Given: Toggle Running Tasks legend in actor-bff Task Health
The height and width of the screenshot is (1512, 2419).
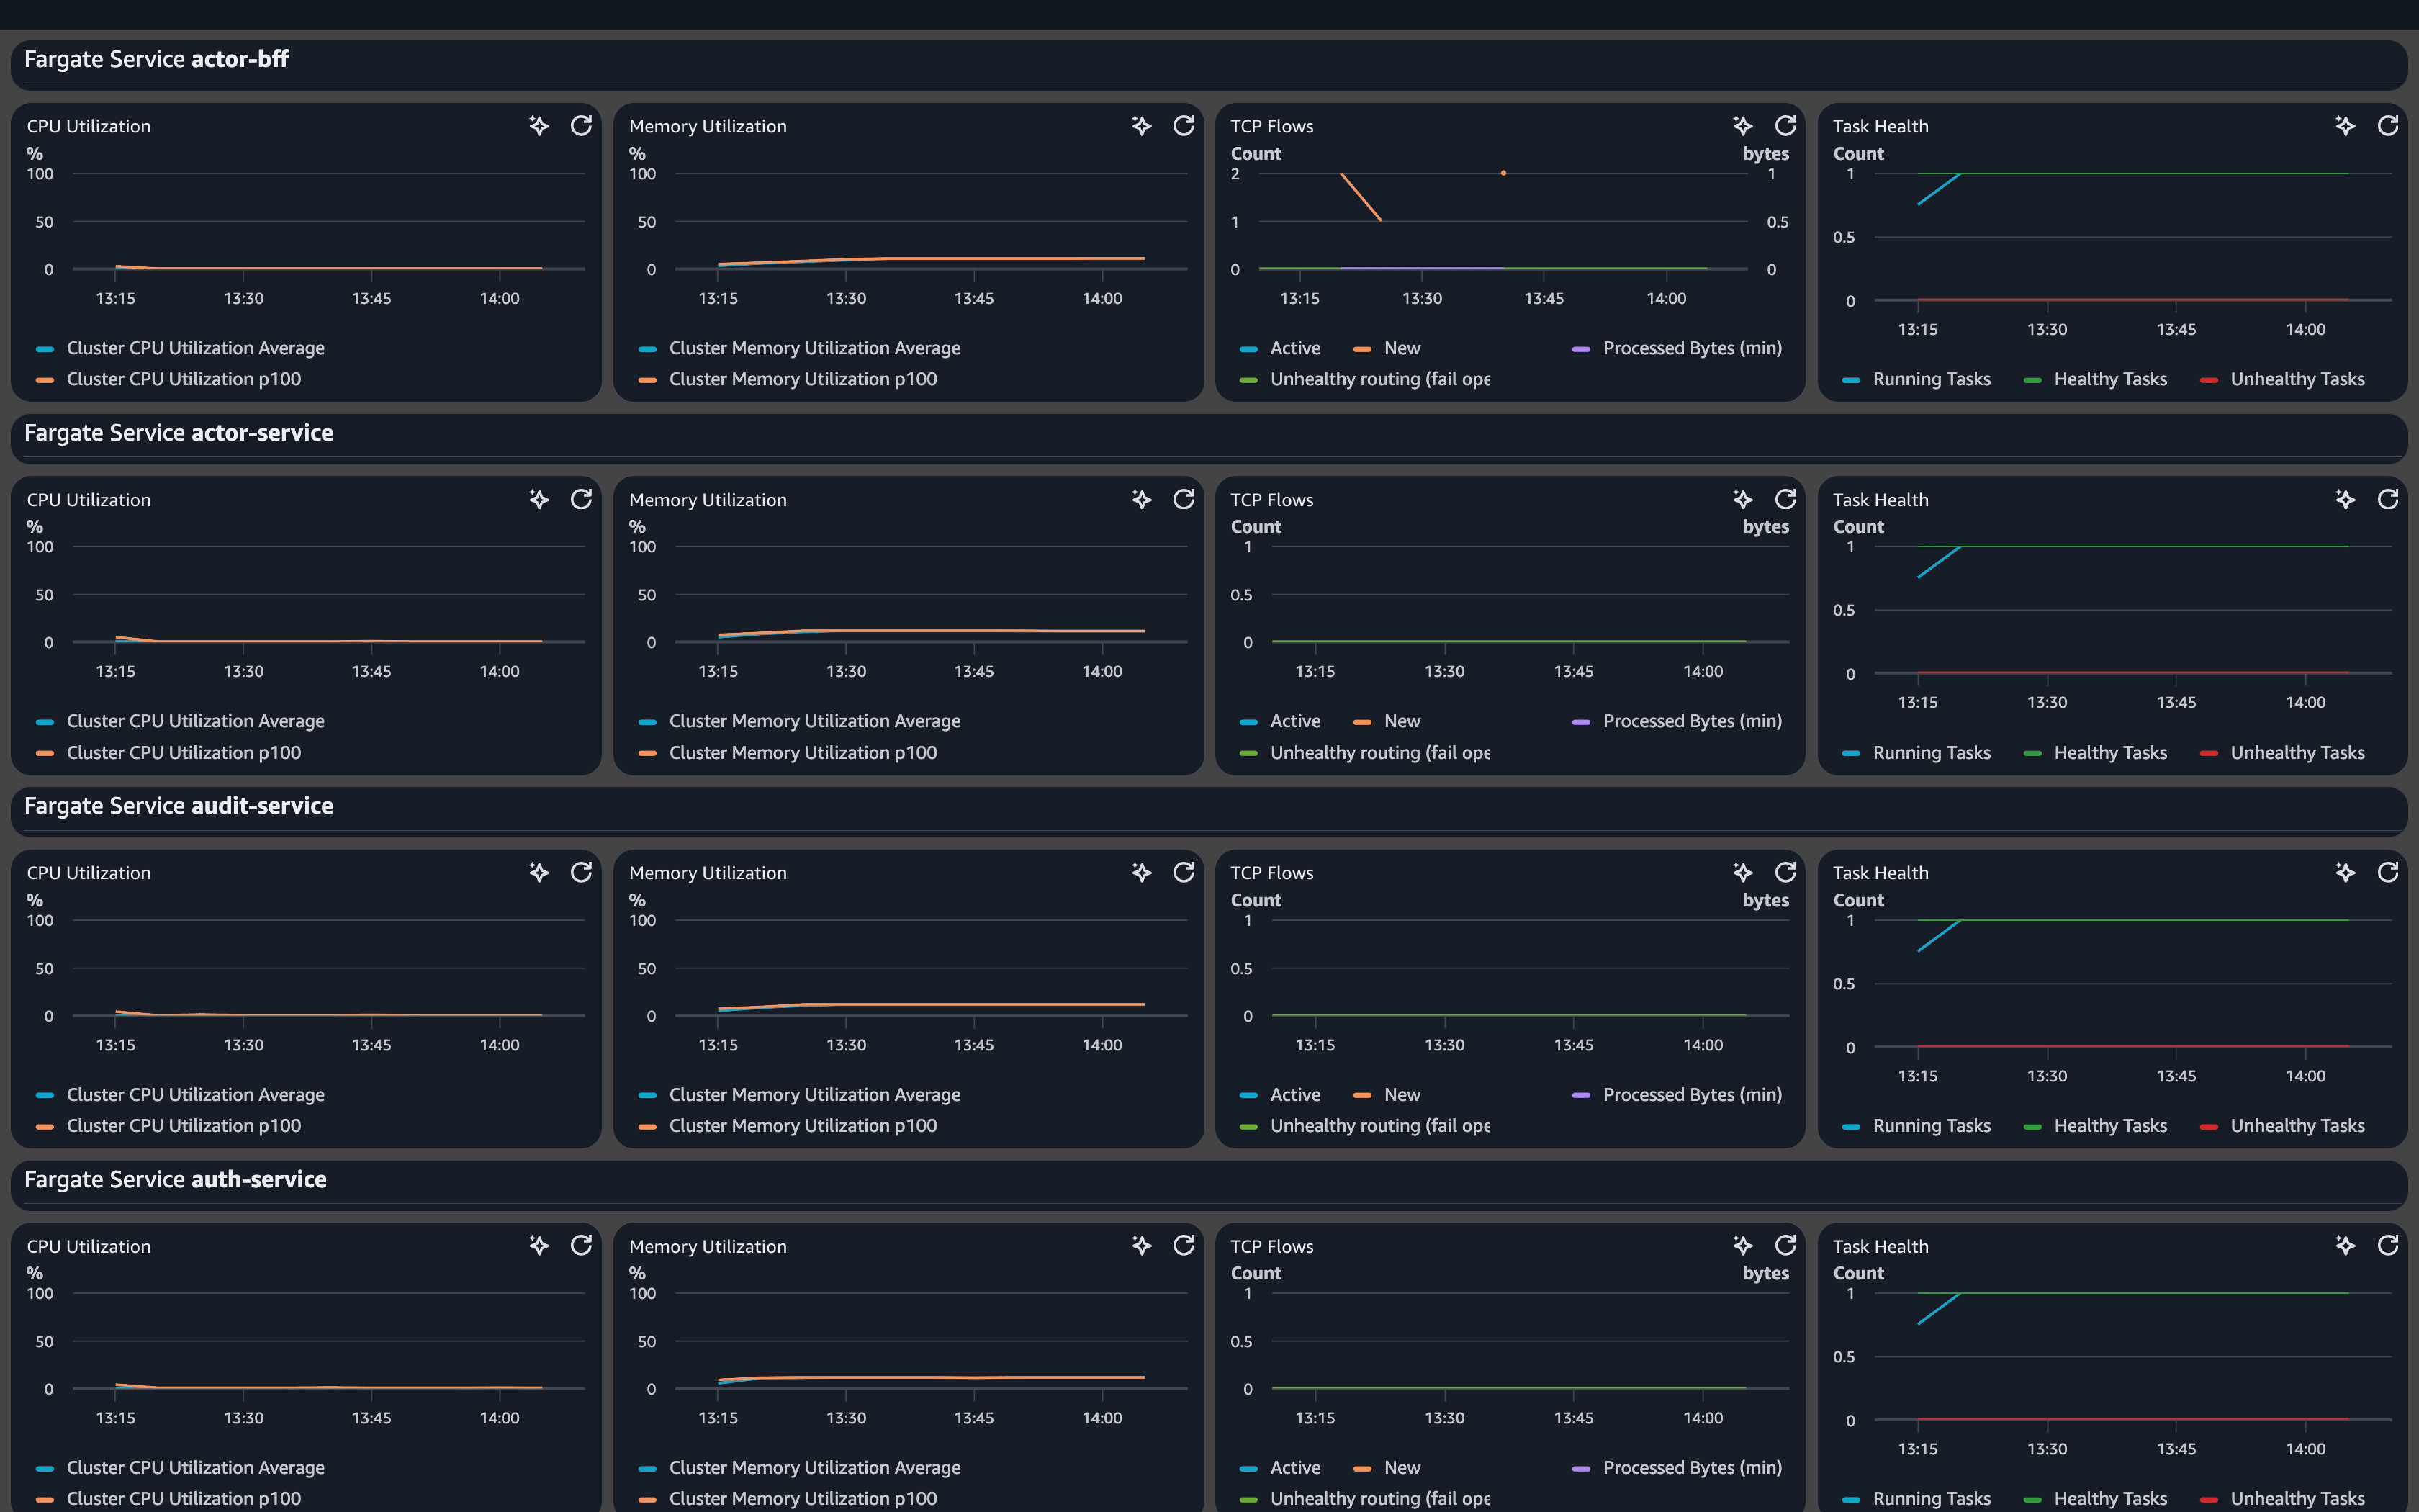Looking at the screenshot, I should (x=1916, y=379).
